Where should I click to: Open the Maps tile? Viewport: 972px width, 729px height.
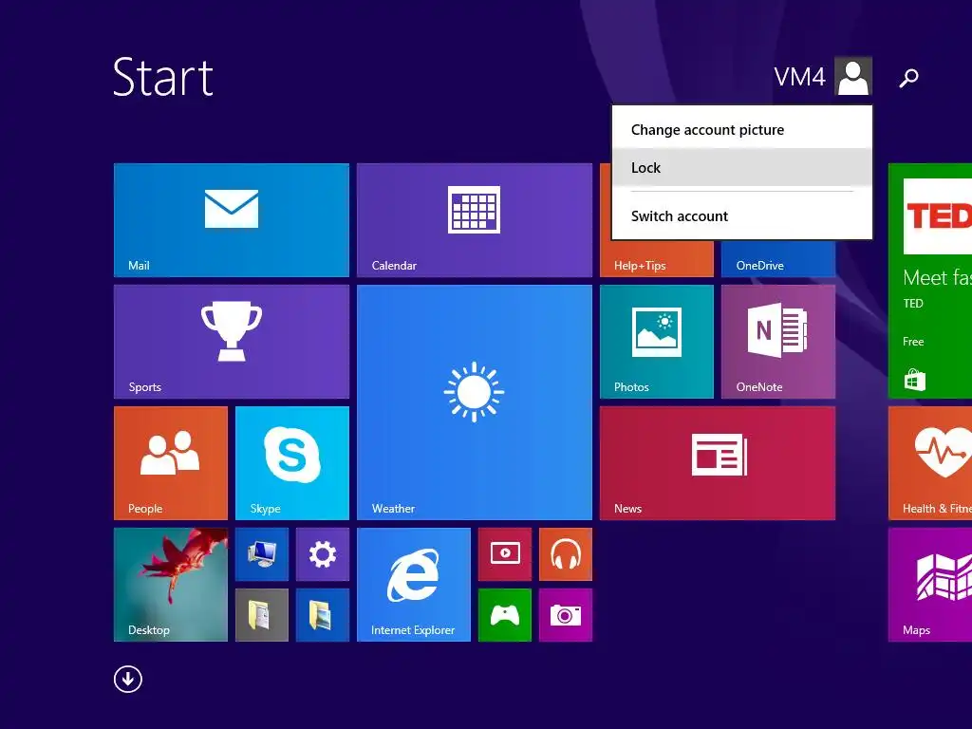click(930, 585)
